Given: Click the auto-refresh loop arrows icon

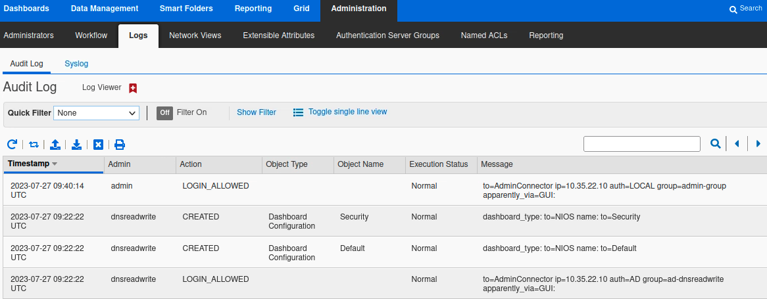Looking at the screenshot, I should tap(34, 145).
